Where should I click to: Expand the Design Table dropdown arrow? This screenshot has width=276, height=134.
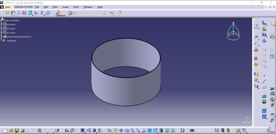(85, 132)
